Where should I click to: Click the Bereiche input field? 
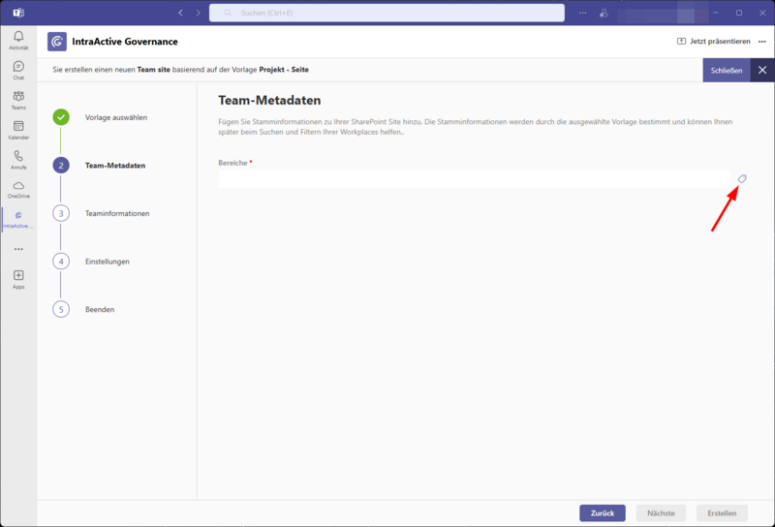point(473,179)
